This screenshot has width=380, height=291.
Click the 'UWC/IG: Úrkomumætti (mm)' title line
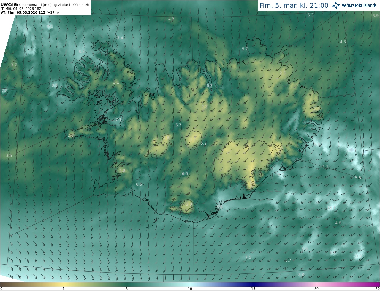coord(45,4)
